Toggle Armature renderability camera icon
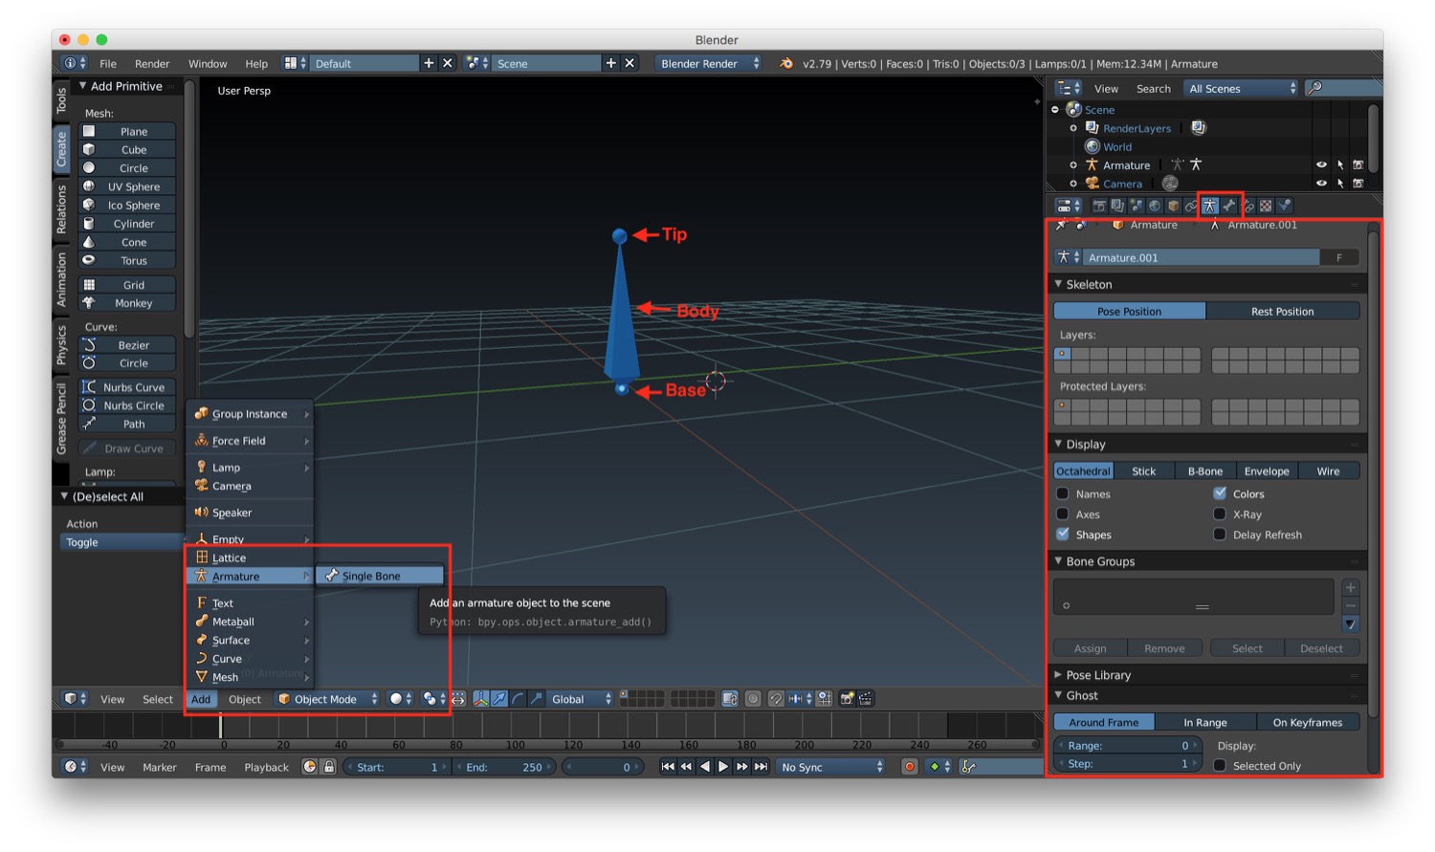1435x852 pixels. tap(1358, 165)
